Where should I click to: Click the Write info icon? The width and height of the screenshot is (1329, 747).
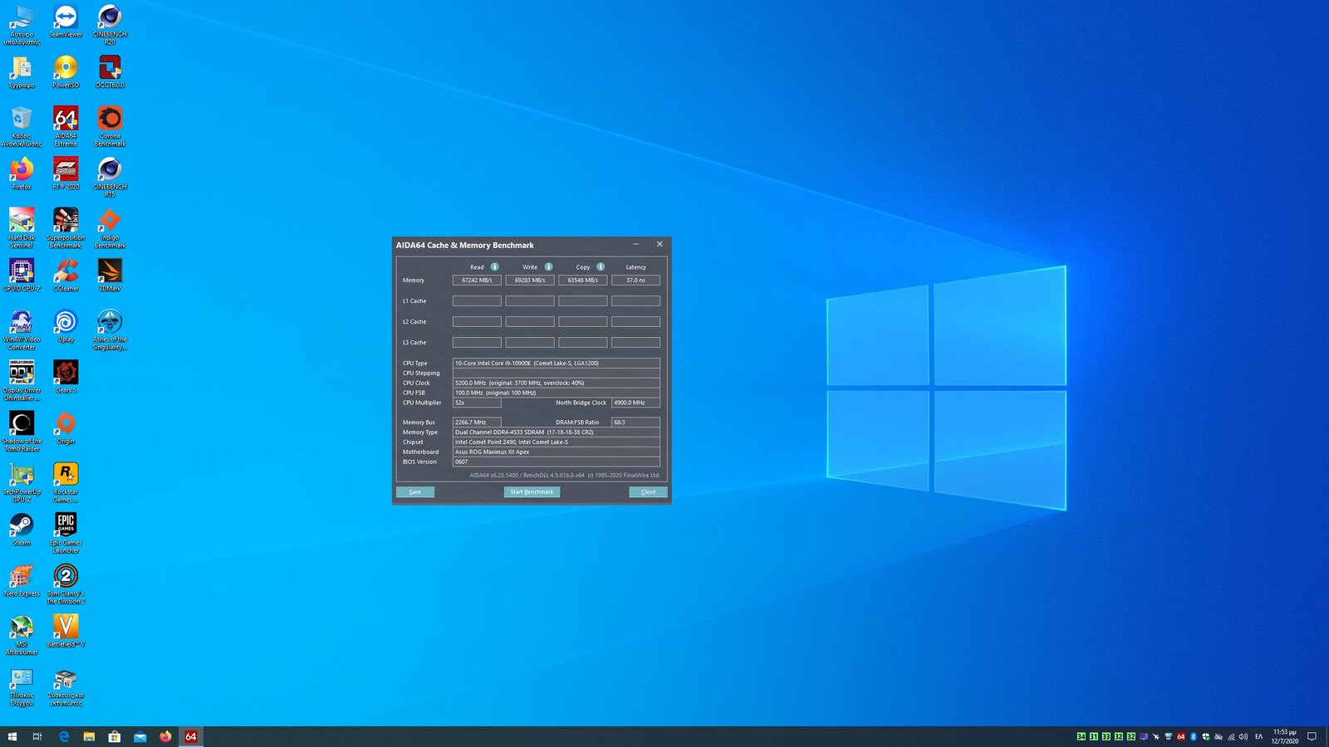[x=548, y=267]
